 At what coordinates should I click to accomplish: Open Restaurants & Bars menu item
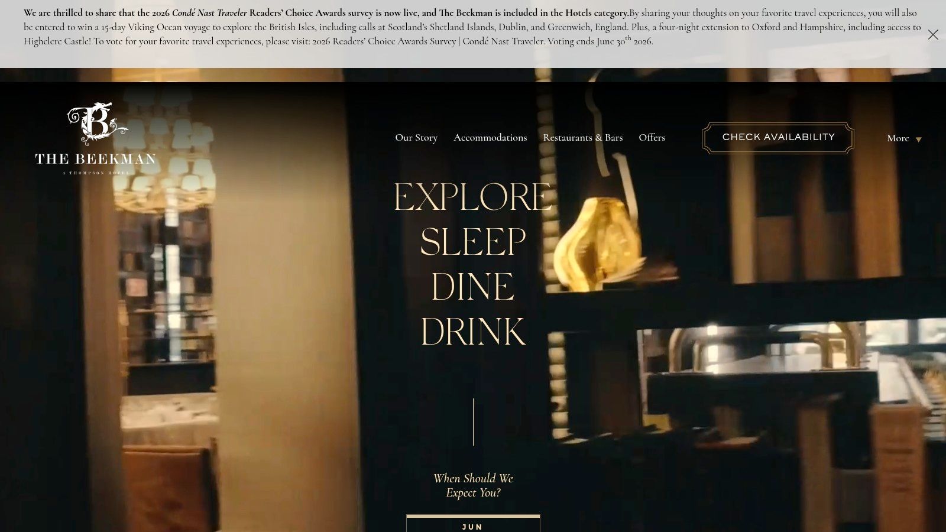pyautogui.click(x=583, y=138)
